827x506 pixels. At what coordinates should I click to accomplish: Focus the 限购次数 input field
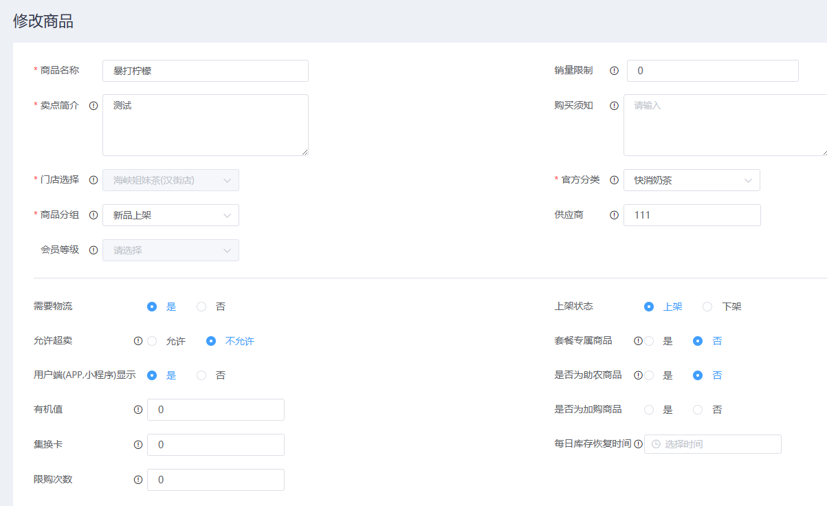click(x=215, y=480)
